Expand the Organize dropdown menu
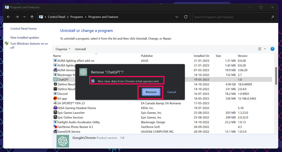The height and width of the screenshot is (152, 282). (63, 49)
